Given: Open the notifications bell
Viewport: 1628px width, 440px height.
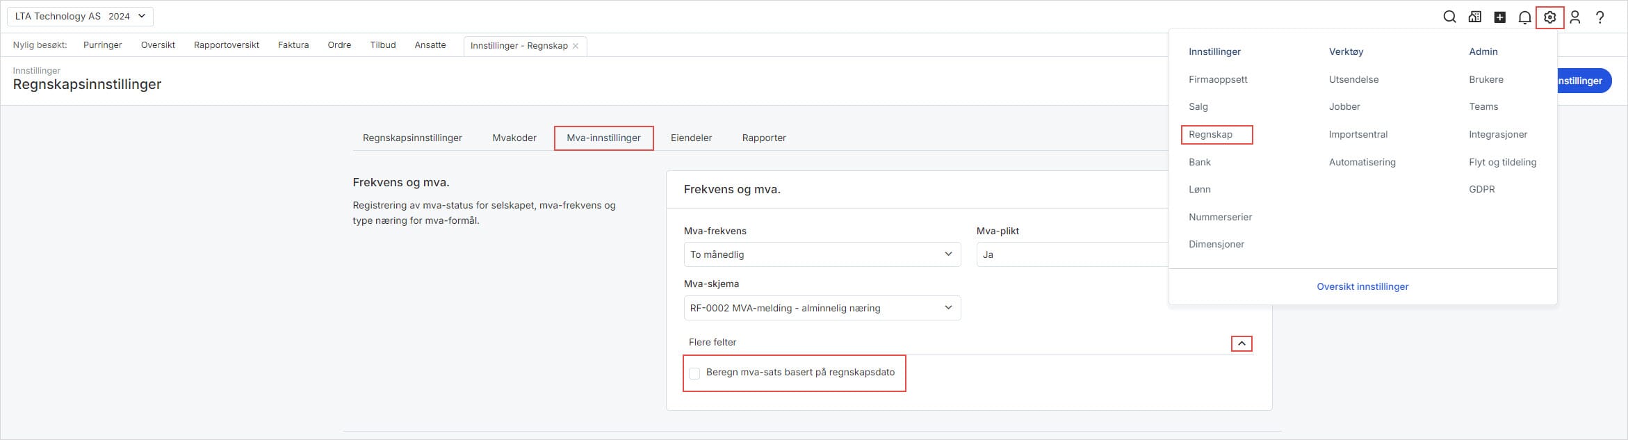Looking at the screenshot, I should point(1524,17).
